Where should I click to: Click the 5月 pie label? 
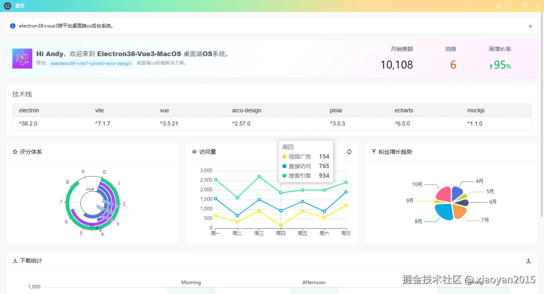490,192
